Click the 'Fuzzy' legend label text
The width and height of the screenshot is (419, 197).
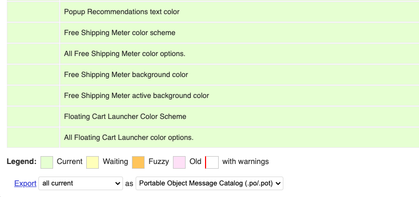click(159, 161)
